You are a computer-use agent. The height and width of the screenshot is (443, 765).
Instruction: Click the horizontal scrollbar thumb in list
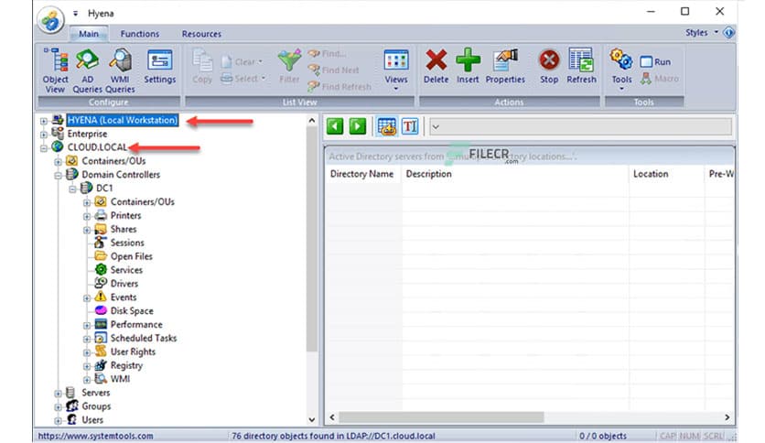tap(441, 417)
